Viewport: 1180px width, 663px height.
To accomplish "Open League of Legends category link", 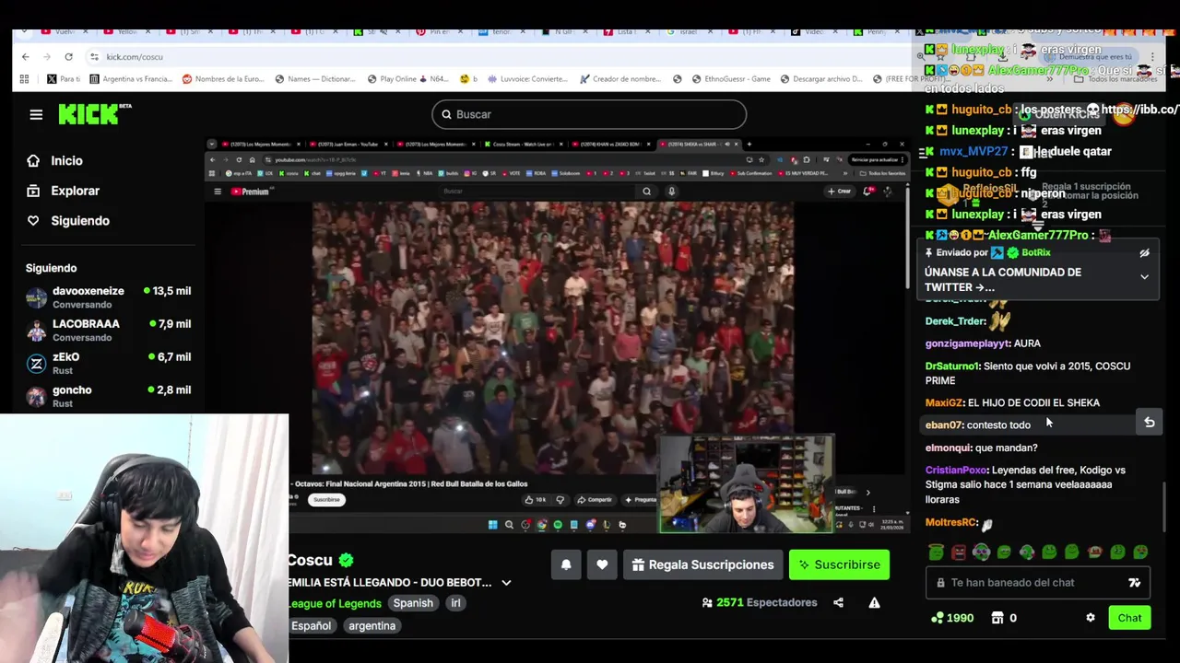I will [x=335, y=603].
